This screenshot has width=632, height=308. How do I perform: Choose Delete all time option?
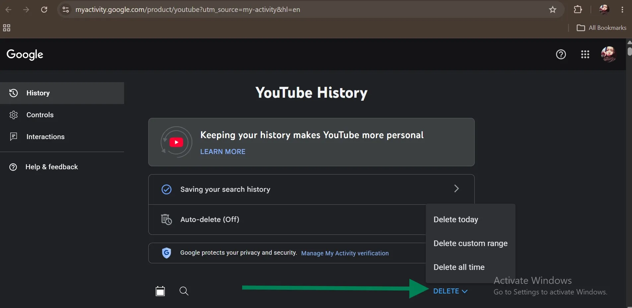coord(470,267)
